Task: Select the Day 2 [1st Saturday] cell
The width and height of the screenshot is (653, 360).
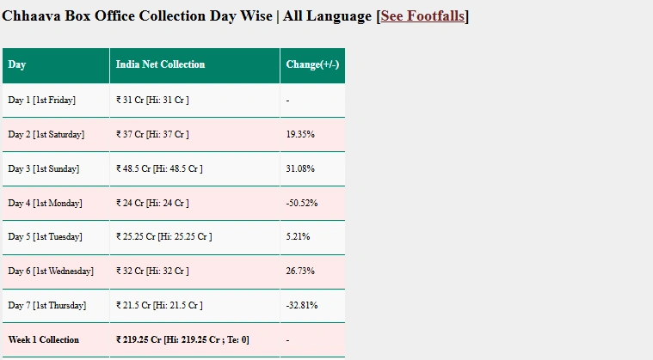Action: 46,135
